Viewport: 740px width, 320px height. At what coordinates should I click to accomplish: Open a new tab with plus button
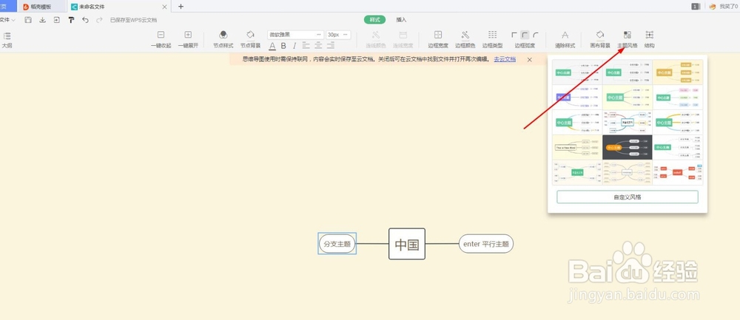point(181,7)
